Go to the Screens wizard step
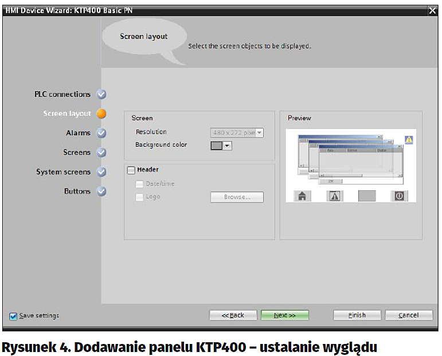 tap(77, 152)
